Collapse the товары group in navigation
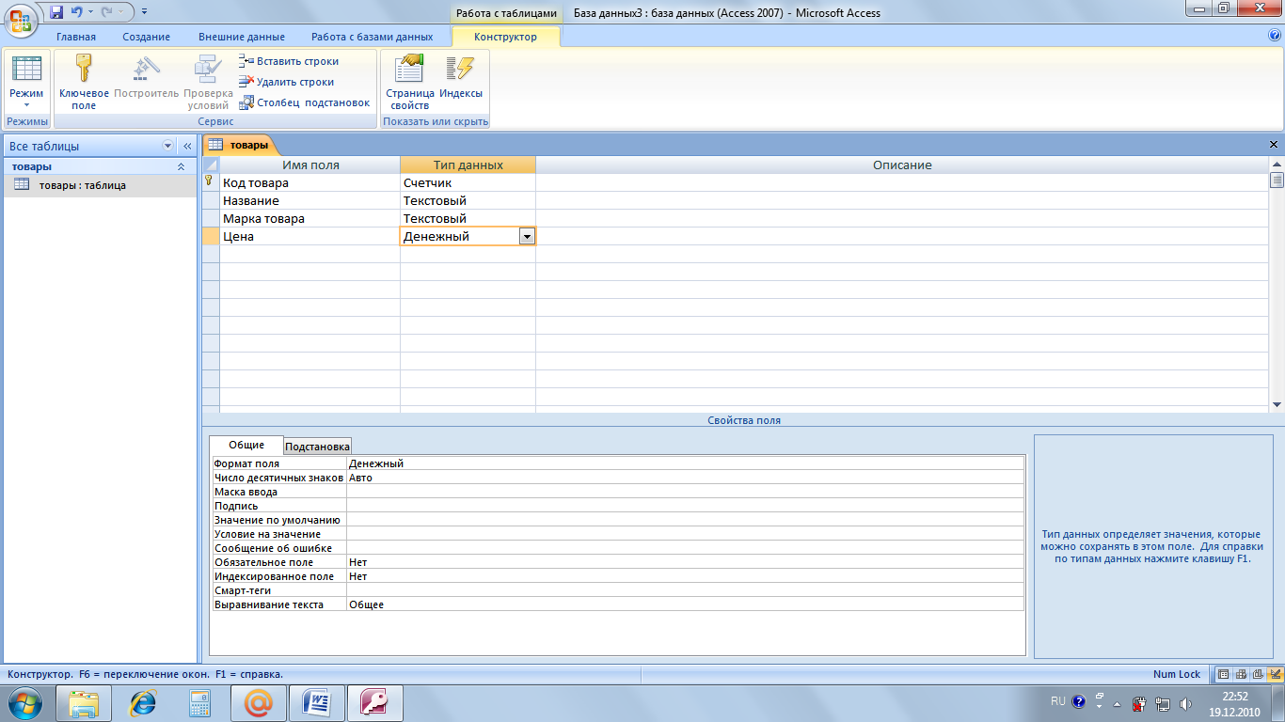The height and width of the screenshot is (722, 1285). point(182,166)
